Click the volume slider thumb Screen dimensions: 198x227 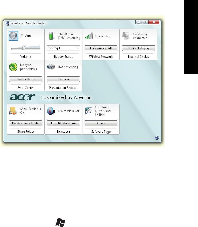23,48
